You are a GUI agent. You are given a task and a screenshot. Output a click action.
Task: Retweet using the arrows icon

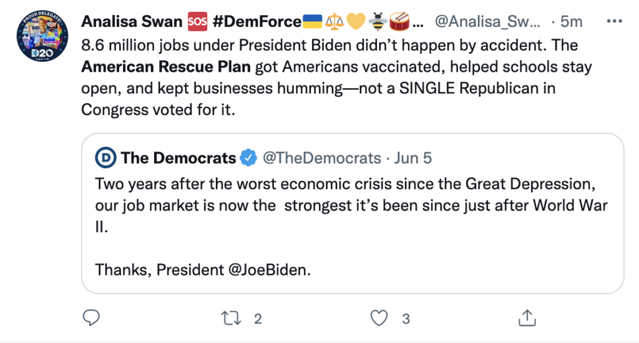233,318
